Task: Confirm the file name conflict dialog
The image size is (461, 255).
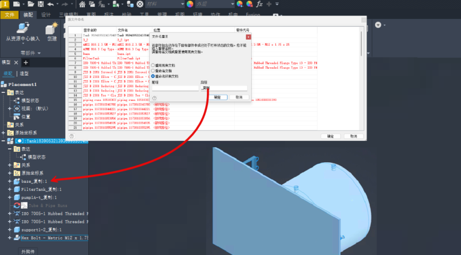Action: (x=217, y=97)
